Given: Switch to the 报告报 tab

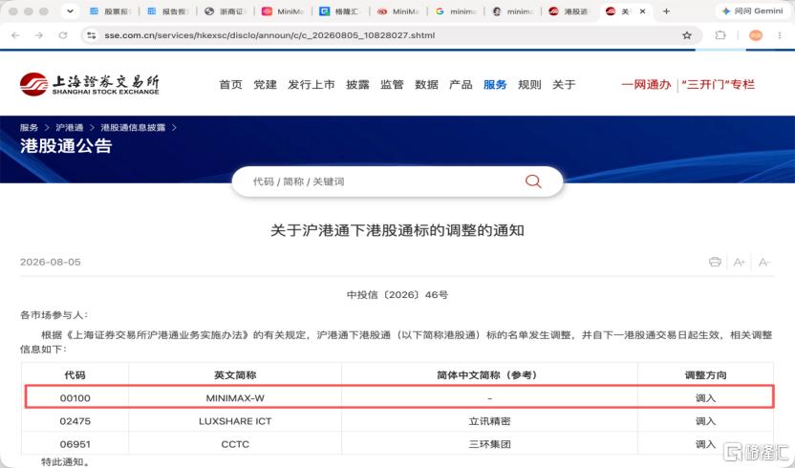Looking at the screenshot, I should click(168, 11).
